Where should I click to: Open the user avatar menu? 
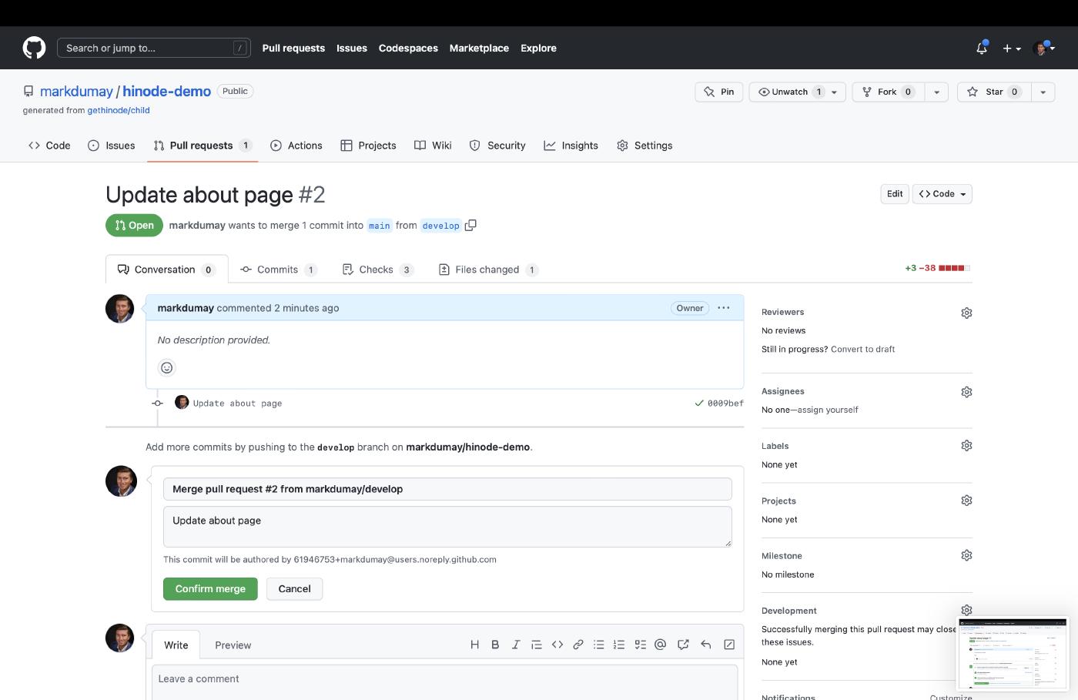tap(1043, 48)
